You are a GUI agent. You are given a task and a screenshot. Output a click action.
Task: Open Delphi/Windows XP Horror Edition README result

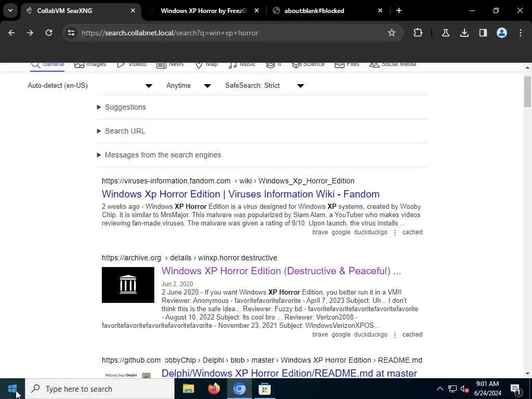click(x=289, y=373)
